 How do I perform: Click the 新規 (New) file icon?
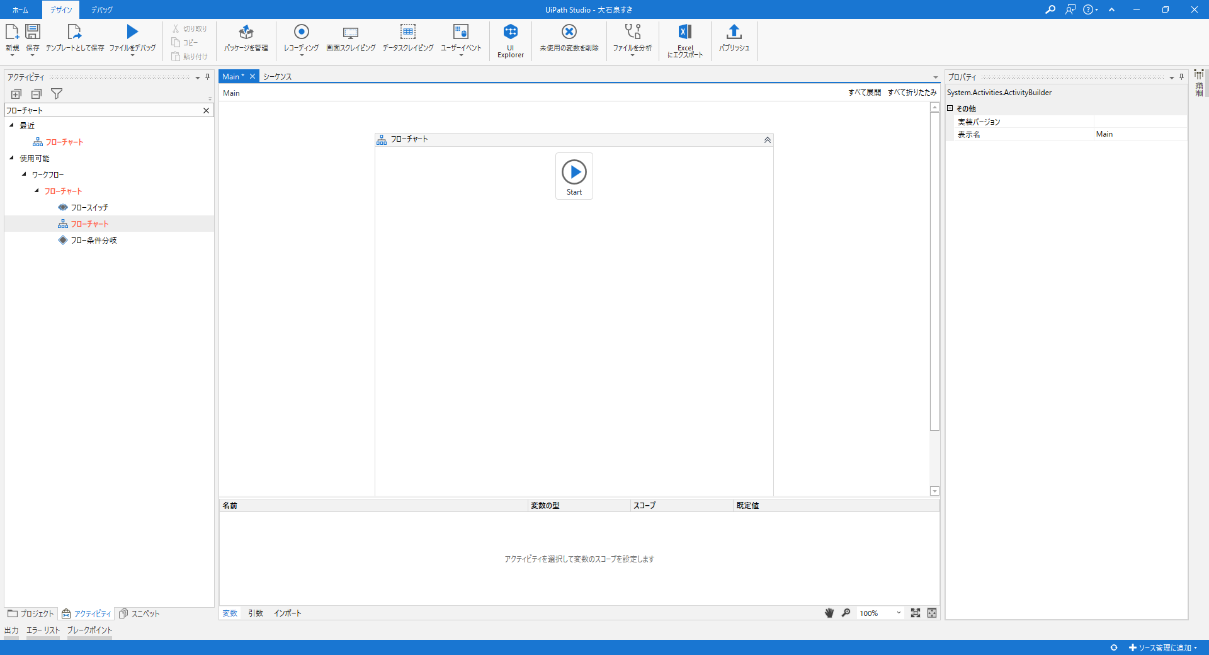point(12,31)
